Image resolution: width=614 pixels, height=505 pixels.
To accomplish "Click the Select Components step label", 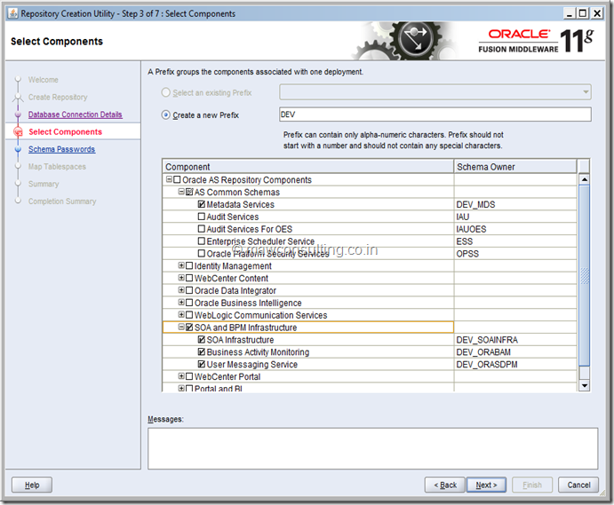I will [x=66, y=132].
